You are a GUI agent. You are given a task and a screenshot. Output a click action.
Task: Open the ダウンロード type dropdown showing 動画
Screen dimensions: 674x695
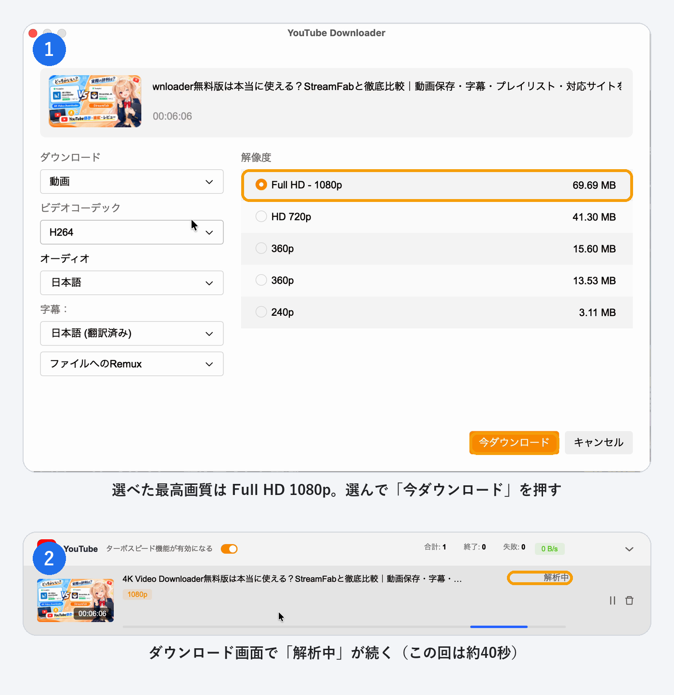132,182
